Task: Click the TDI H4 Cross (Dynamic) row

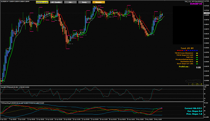Action: 184,53
